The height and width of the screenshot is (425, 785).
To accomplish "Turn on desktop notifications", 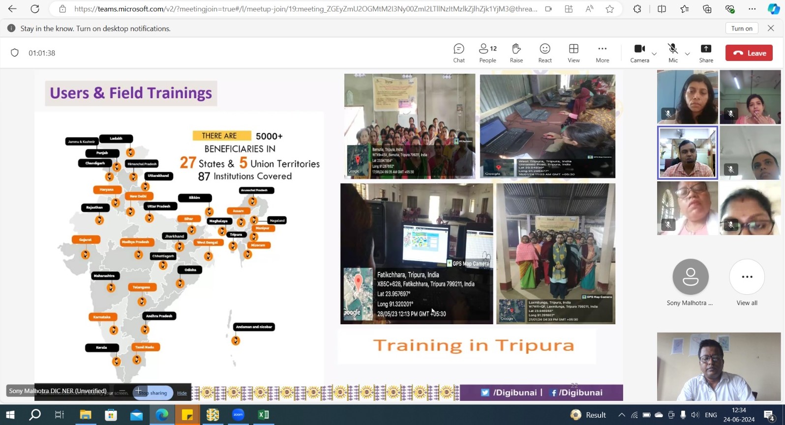I will click(742, 28).
